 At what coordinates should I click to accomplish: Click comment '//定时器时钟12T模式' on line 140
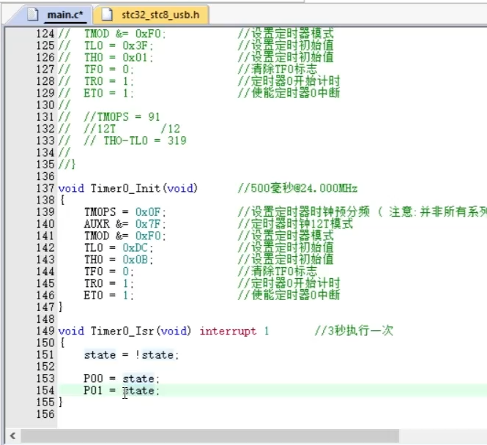pyautogui.click(x=295, y=224)
